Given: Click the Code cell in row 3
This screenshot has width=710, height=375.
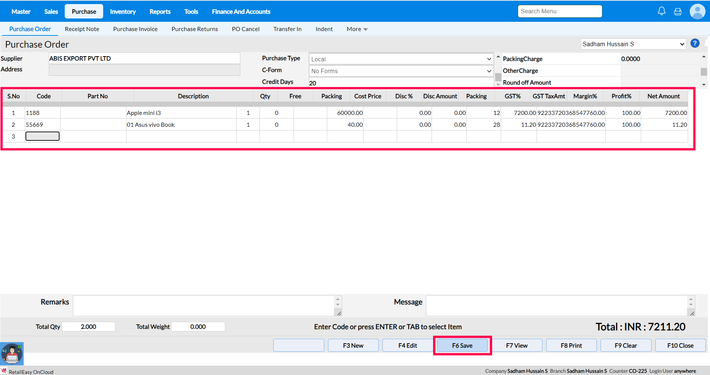Looking at the screenshot, I should (42, 136).
